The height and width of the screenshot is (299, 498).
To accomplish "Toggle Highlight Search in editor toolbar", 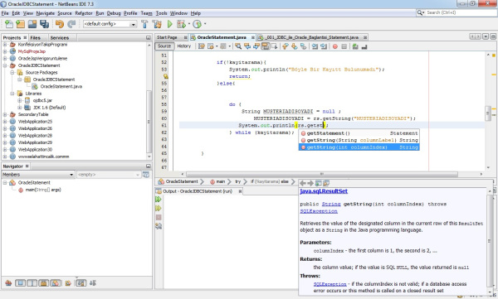I will 266,46.
